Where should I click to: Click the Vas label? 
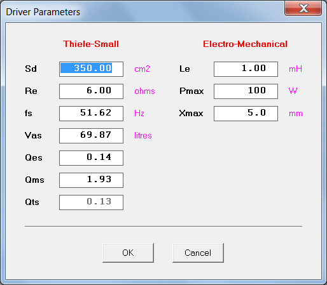pos(33,135)
